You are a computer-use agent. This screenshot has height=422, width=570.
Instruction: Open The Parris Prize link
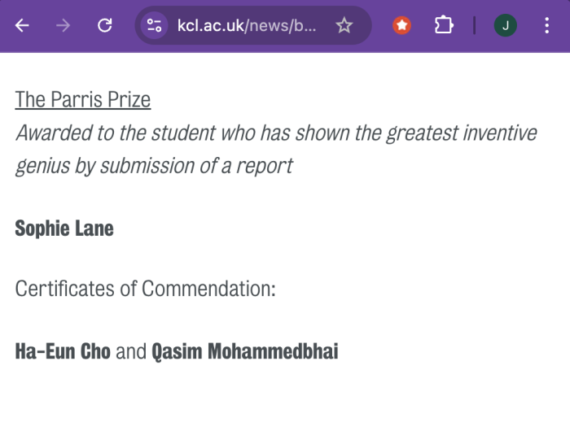click(83, 100)
